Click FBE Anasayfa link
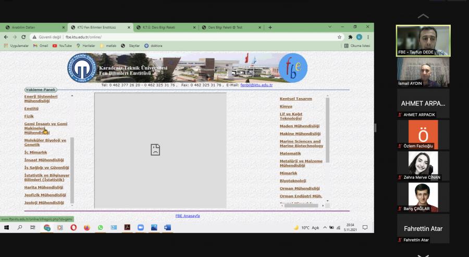 [x=188, y=216]
